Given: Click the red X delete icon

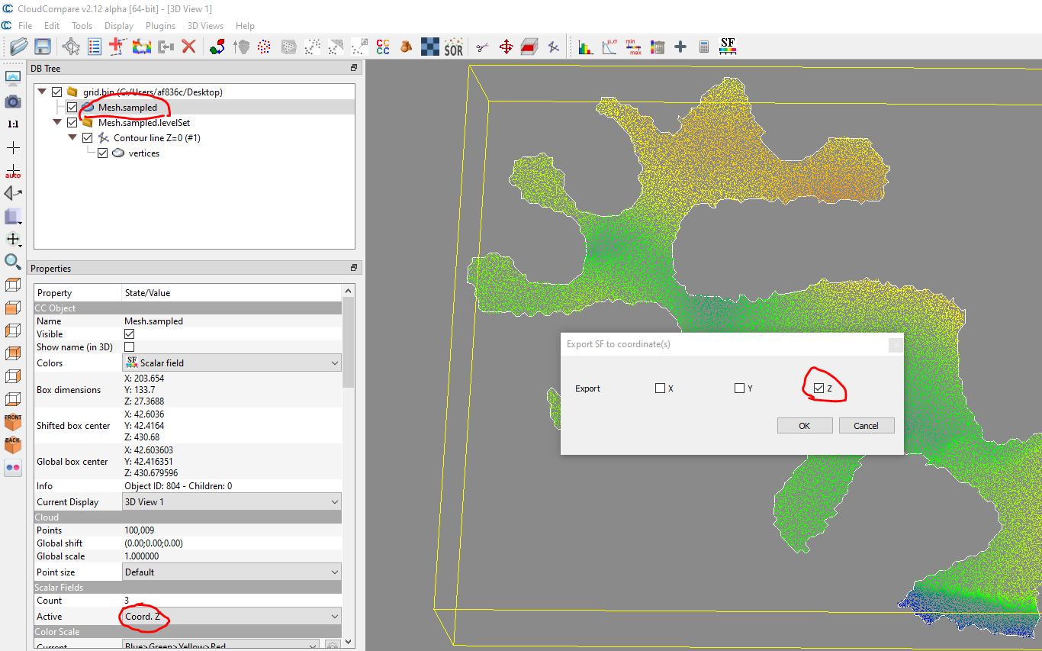Looking at the screenshot, I should coord(188,47).
